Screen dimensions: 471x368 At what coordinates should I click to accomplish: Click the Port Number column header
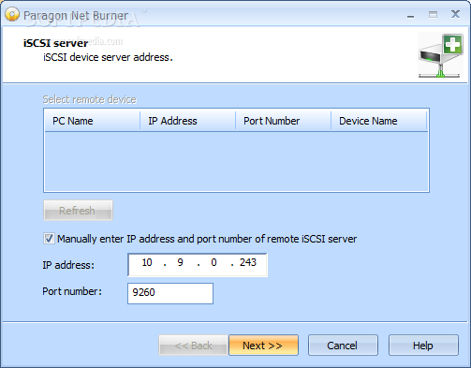pyautogui.click(x=283, y=121)
